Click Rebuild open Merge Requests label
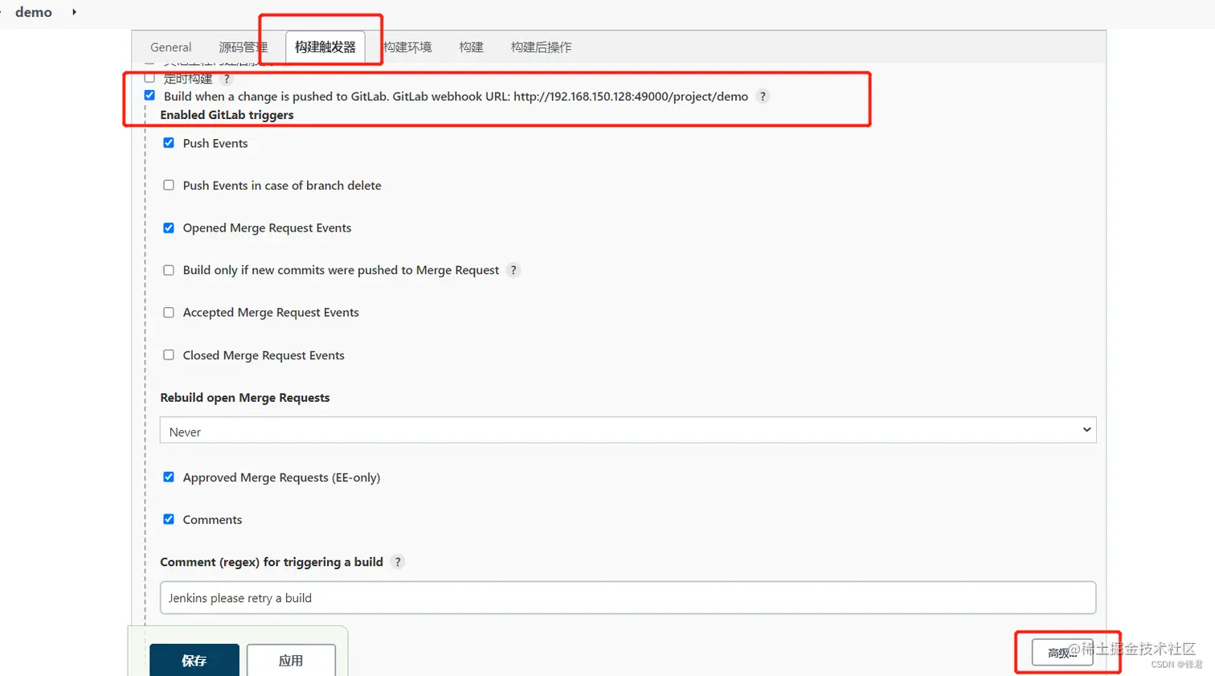Screen dimensions: 1215x676 click(x=245, y=398)
